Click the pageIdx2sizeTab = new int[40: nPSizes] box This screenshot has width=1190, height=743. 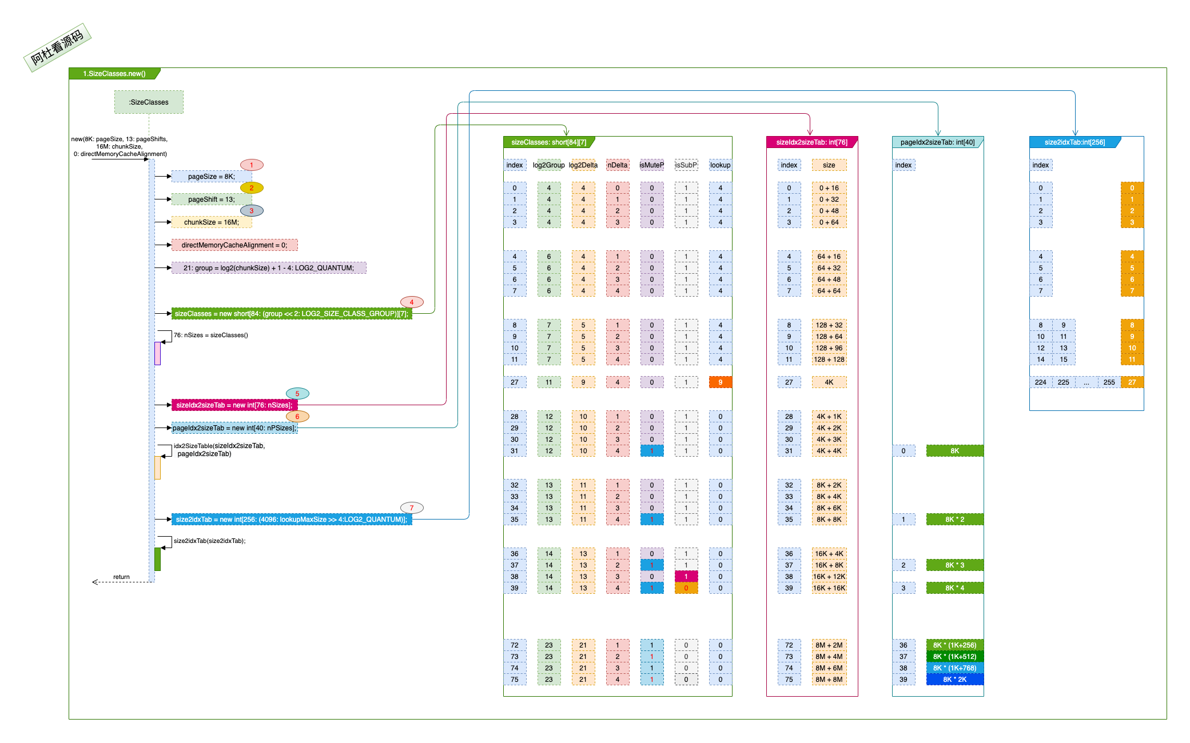click(x=234, y=428)
